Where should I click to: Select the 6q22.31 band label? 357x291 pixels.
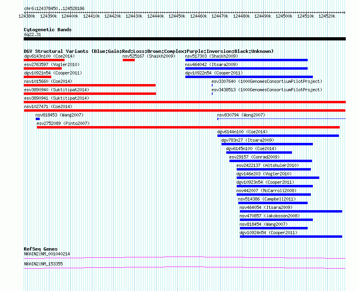coord(32,34)
